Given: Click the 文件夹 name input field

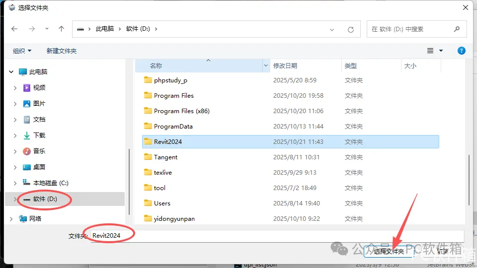Looking at the screenshot, I should pos(277,236).
